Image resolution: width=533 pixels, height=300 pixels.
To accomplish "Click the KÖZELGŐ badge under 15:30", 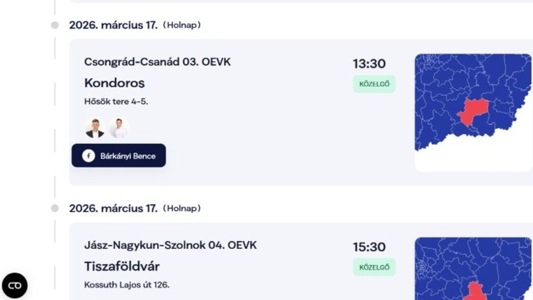I will [374, 267].
